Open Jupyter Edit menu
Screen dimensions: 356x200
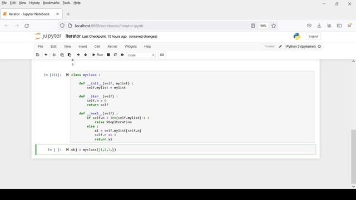[x=53, y=47]
